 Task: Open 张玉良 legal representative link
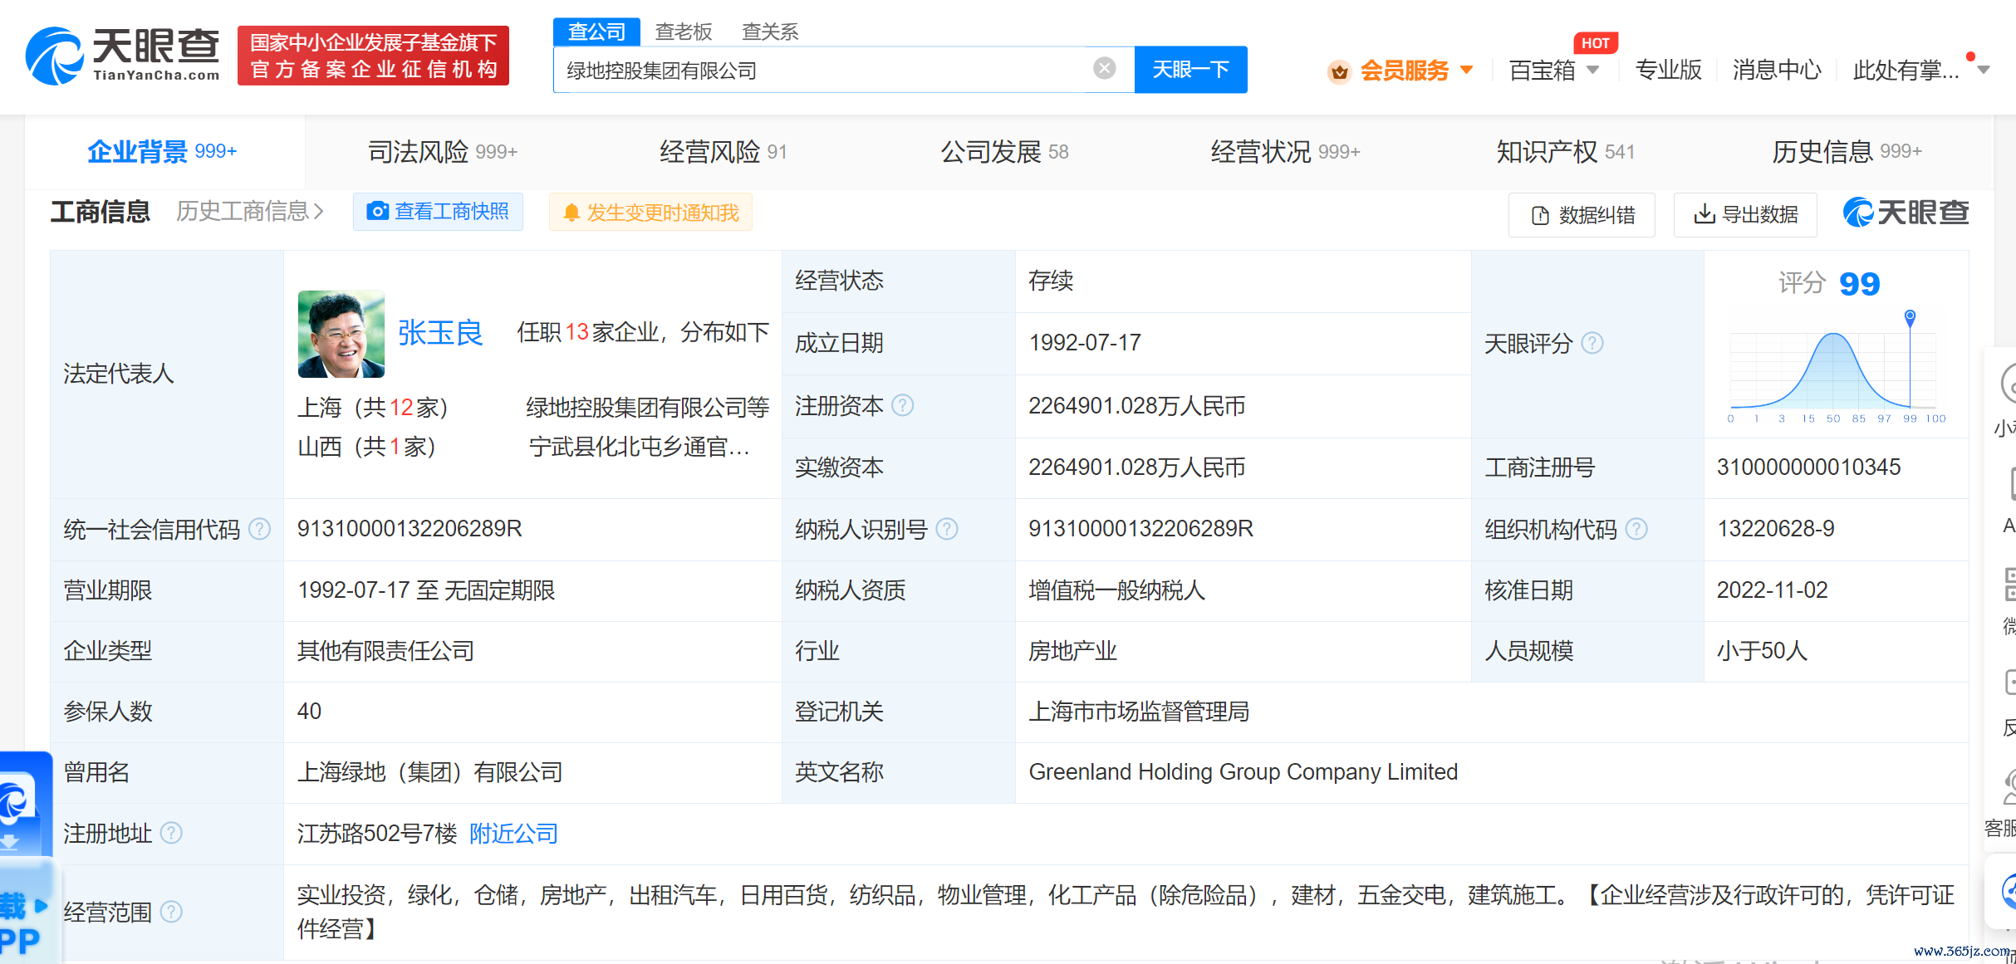tap(440, 333)
